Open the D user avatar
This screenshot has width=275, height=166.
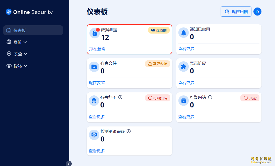click(x=257, y=12)
